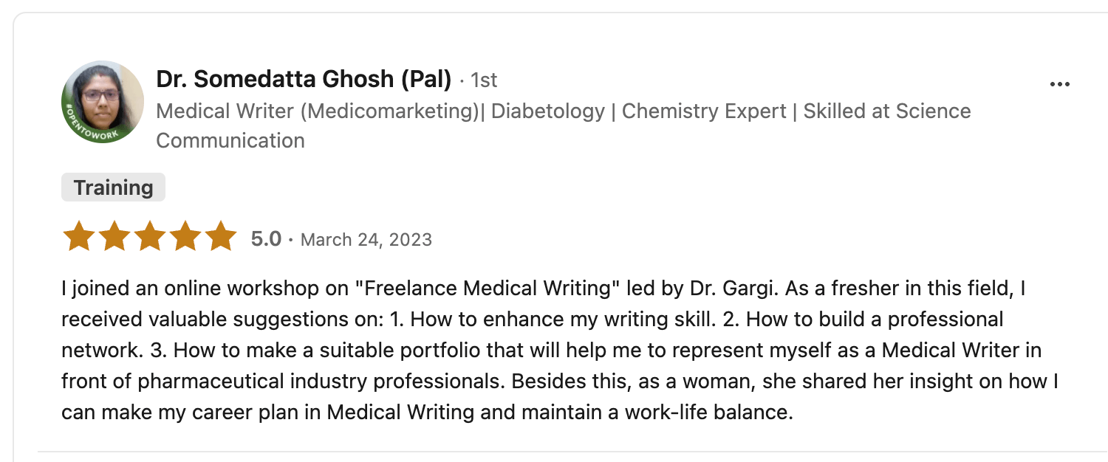1108x462 pixels.
Task: Open the three-dot more options menu
Action: (1059, 84)
